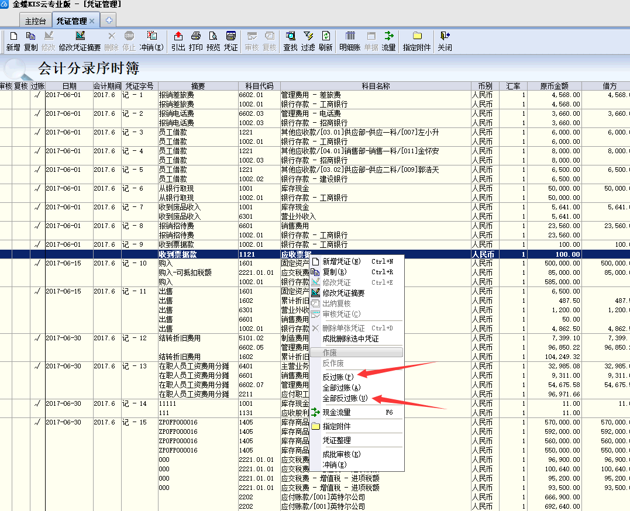Click the 科目名称 column header
Image resolution: width=630 pixels, height=511 pixels.
pyautogui.click(x=376, y=86)
